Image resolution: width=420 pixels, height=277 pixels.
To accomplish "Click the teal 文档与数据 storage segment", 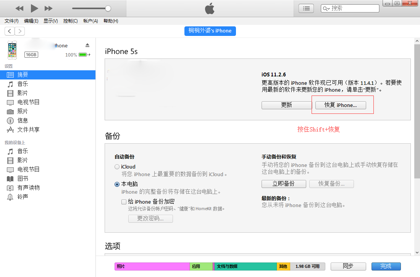I will (246, 267).
